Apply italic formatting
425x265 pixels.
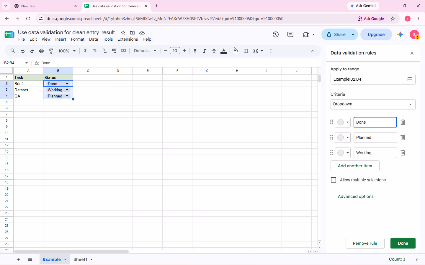pos(204,51)
